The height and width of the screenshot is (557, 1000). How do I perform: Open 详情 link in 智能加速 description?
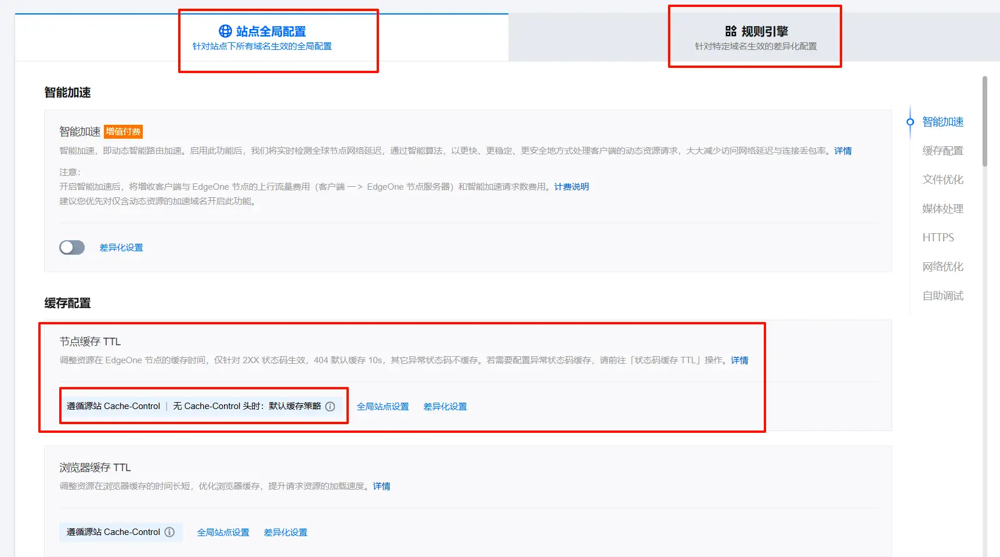(x=843, y=151)
